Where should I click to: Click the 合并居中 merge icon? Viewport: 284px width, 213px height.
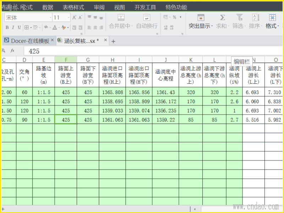121,17
